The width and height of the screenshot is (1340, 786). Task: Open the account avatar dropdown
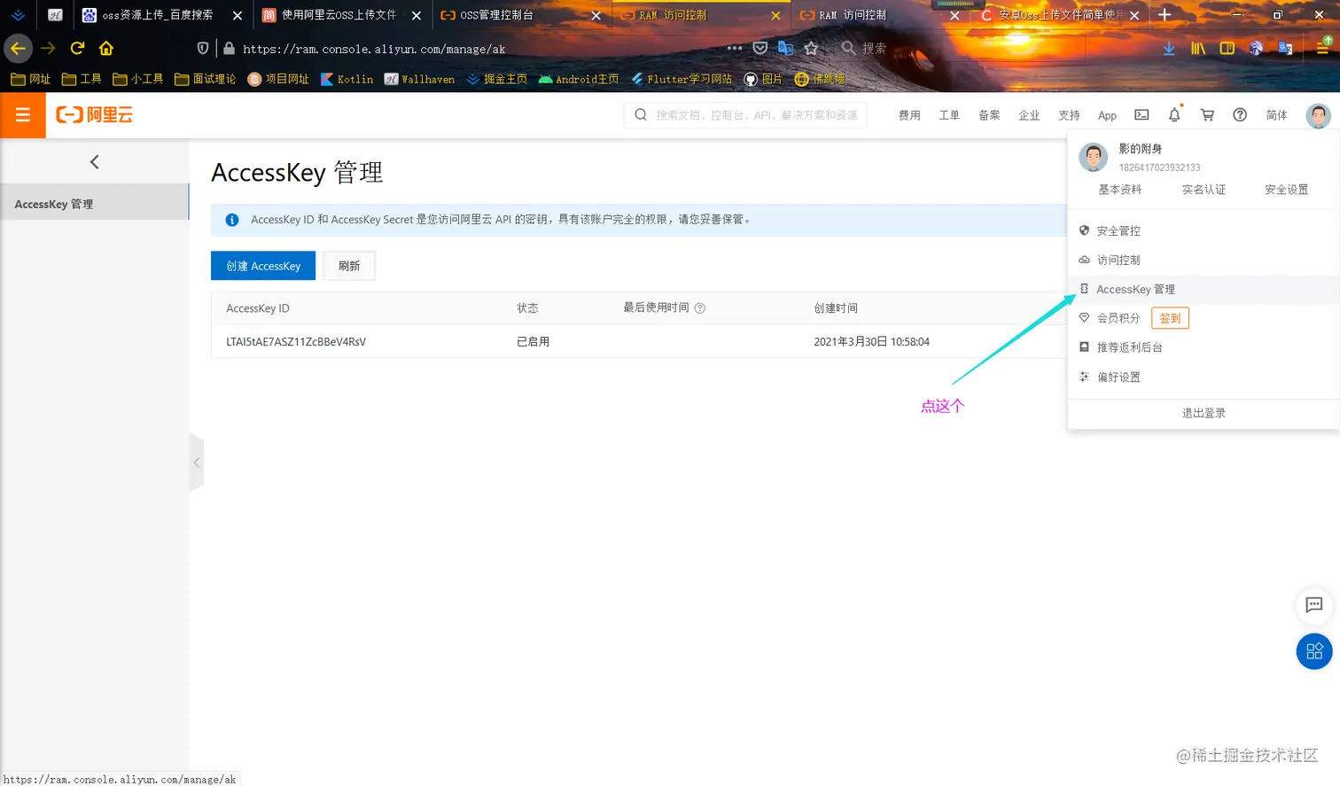(1318, 115)
